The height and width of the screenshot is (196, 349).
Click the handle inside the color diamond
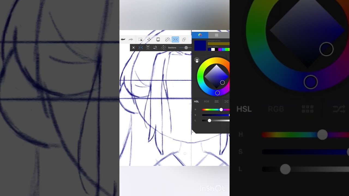[222, 82]
